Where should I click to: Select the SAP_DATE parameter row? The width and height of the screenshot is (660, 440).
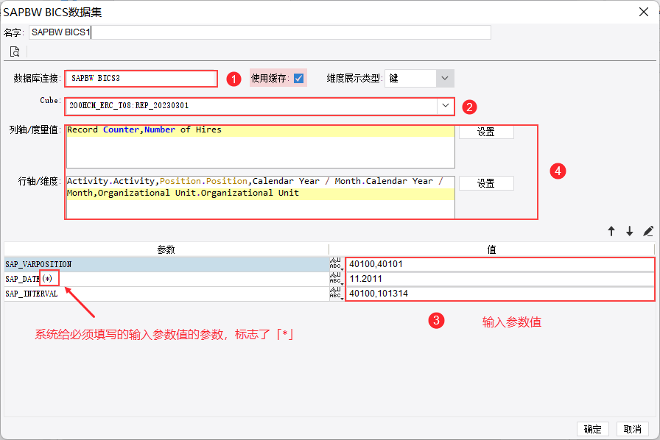166,279
